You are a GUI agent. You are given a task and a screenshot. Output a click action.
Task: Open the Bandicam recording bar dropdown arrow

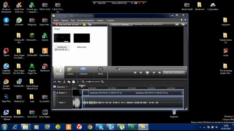(x=132, y=3)
